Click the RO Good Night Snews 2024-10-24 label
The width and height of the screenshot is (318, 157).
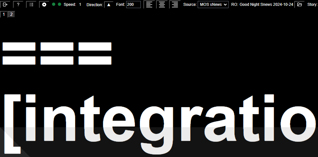262,5
